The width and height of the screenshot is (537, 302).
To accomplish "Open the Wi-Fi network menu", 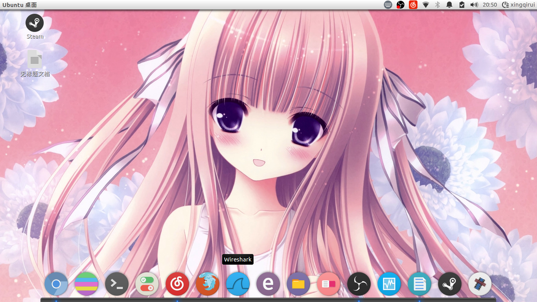I will click(x=426, y=5).
